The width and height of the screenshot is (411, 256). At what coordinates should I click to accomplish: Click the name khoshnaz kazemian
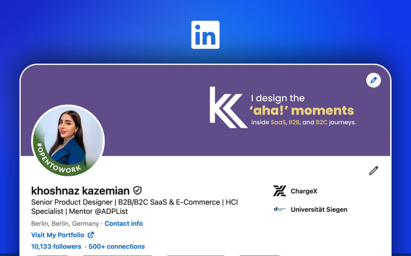80,191
